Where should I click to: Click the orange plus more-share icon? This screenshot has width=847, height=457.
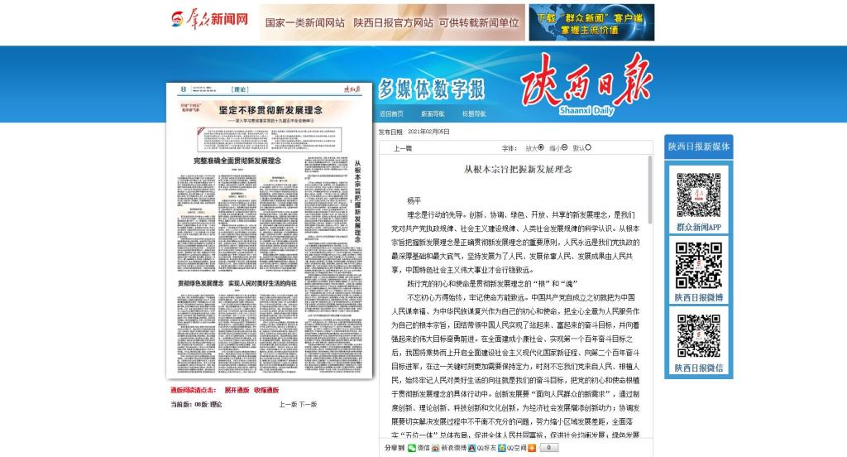coord(532,448)
